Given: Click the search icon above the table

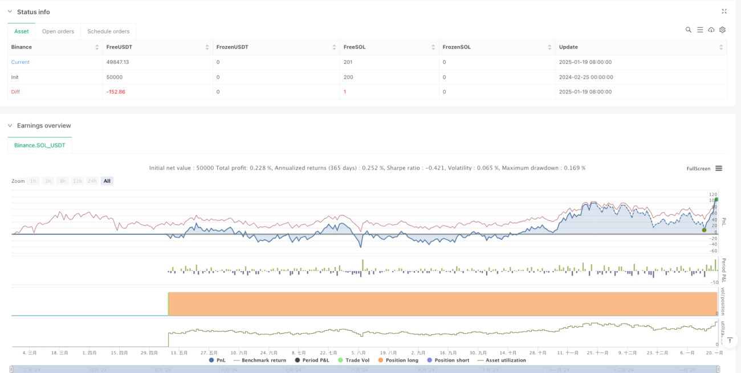Looking at the screenshot, I should tap(689, 30).
